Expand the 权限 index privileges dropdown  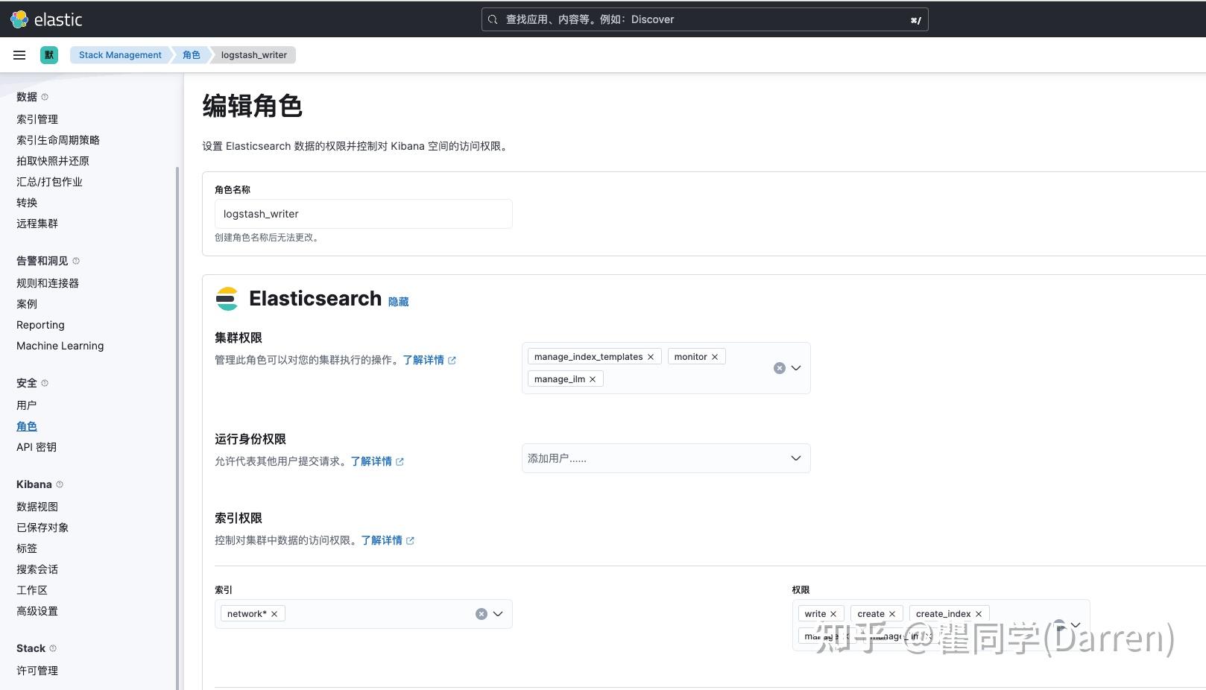point(1075,624)
